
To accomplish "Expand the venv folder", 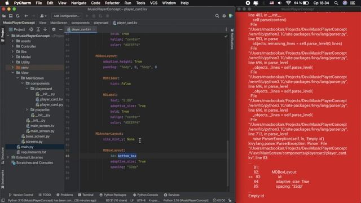I will [x=12, y=68].
